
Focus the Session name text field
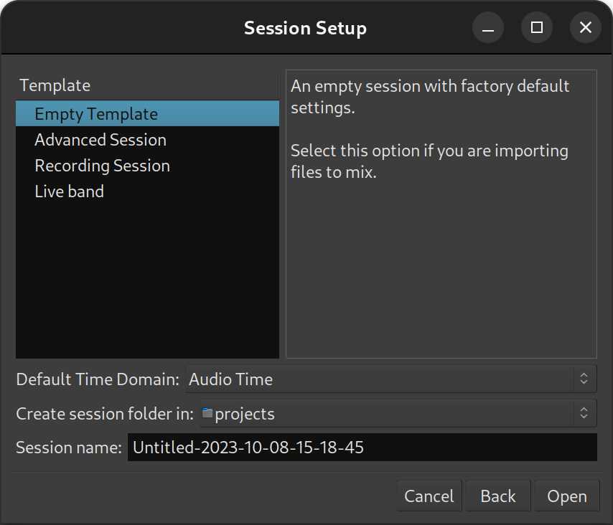[x=362, y=448]
